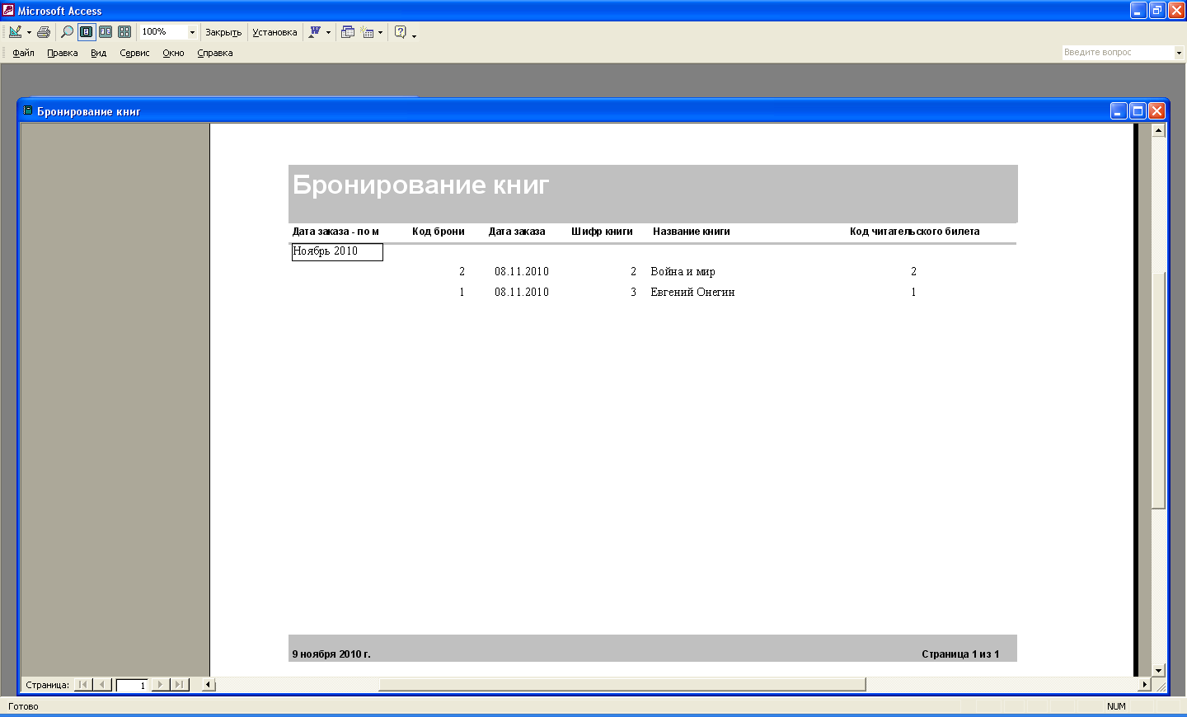Click the Установка button
This screenshot has width=1187, height=717.
[274, 32]
